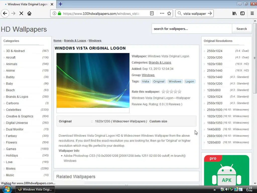Screen dimensions: 257x193
Task: Click the scrollbar up arrow
Action: tap(255, 21)
